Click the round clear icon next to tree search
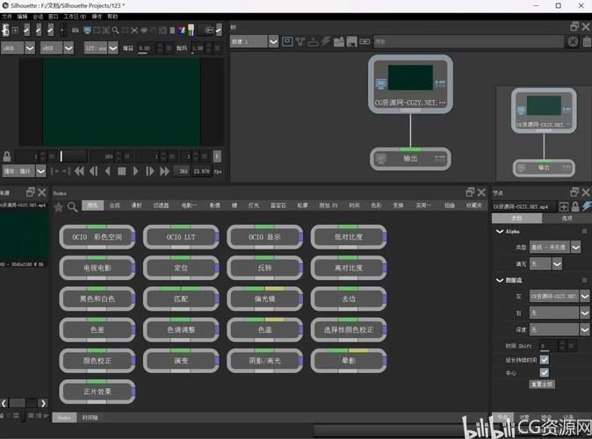 pos(573,41)
